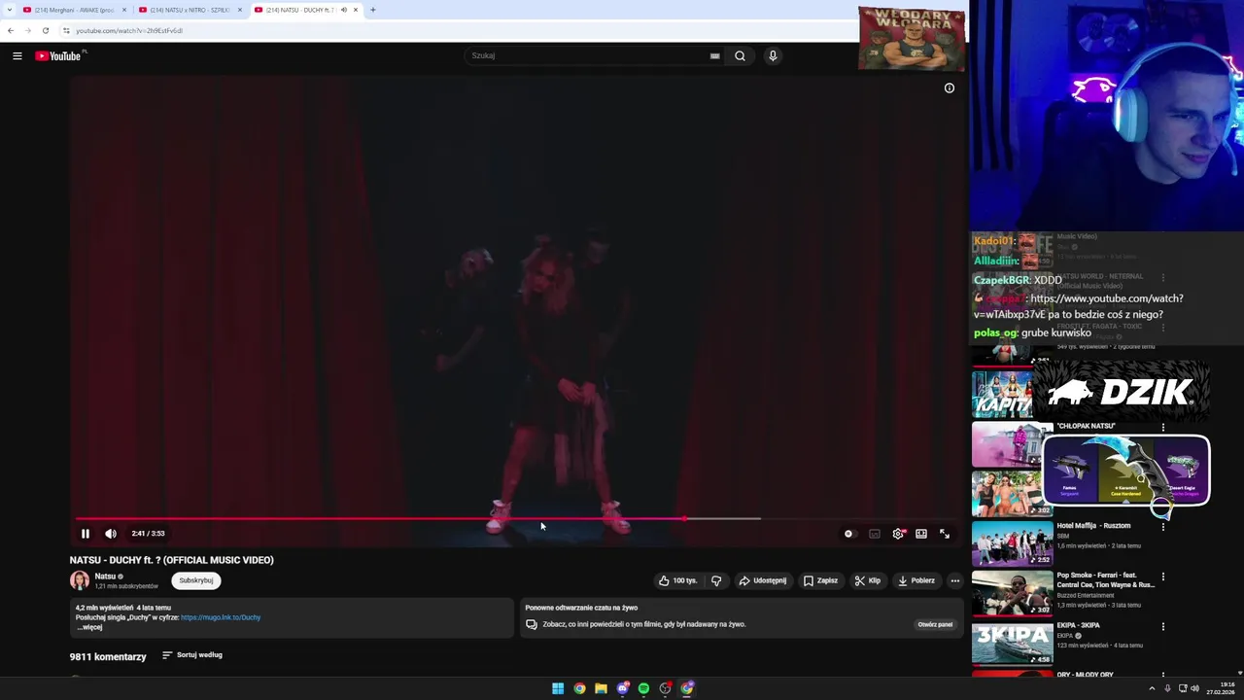Open a new browser tab
The width and height of the screenshot is (1244, 700).
click(x=373, y=10)
